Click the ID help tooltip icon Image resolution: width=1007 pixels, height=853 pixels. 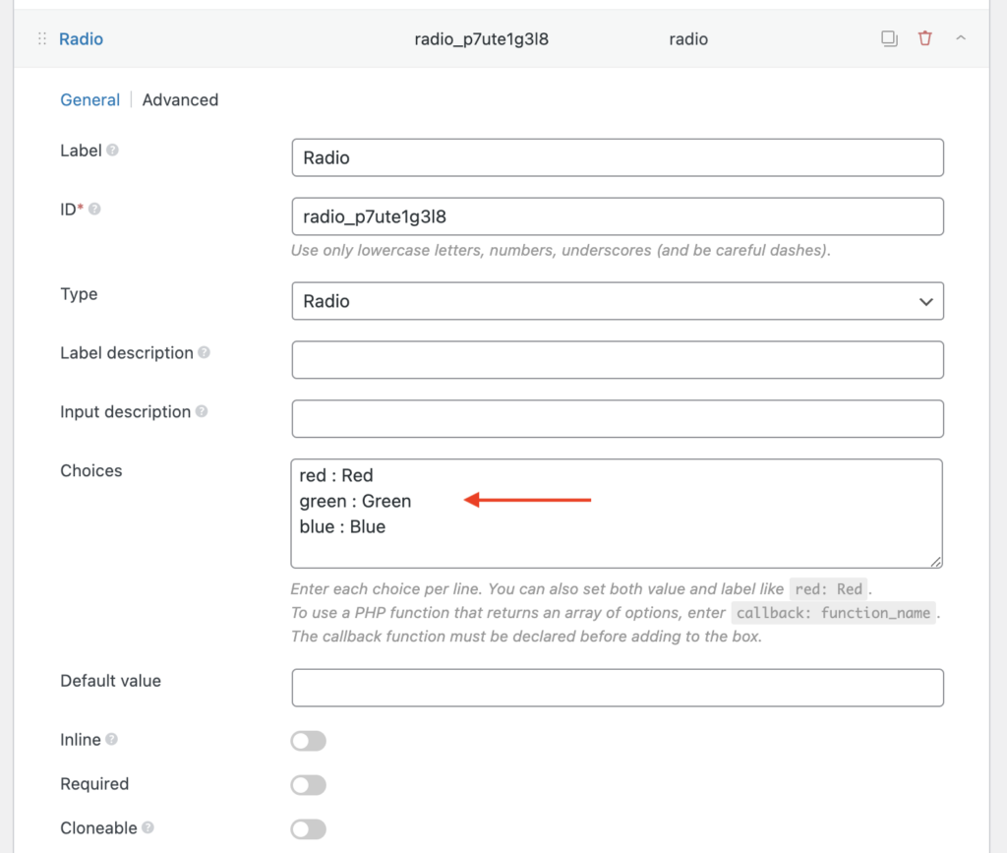[96, 208]
